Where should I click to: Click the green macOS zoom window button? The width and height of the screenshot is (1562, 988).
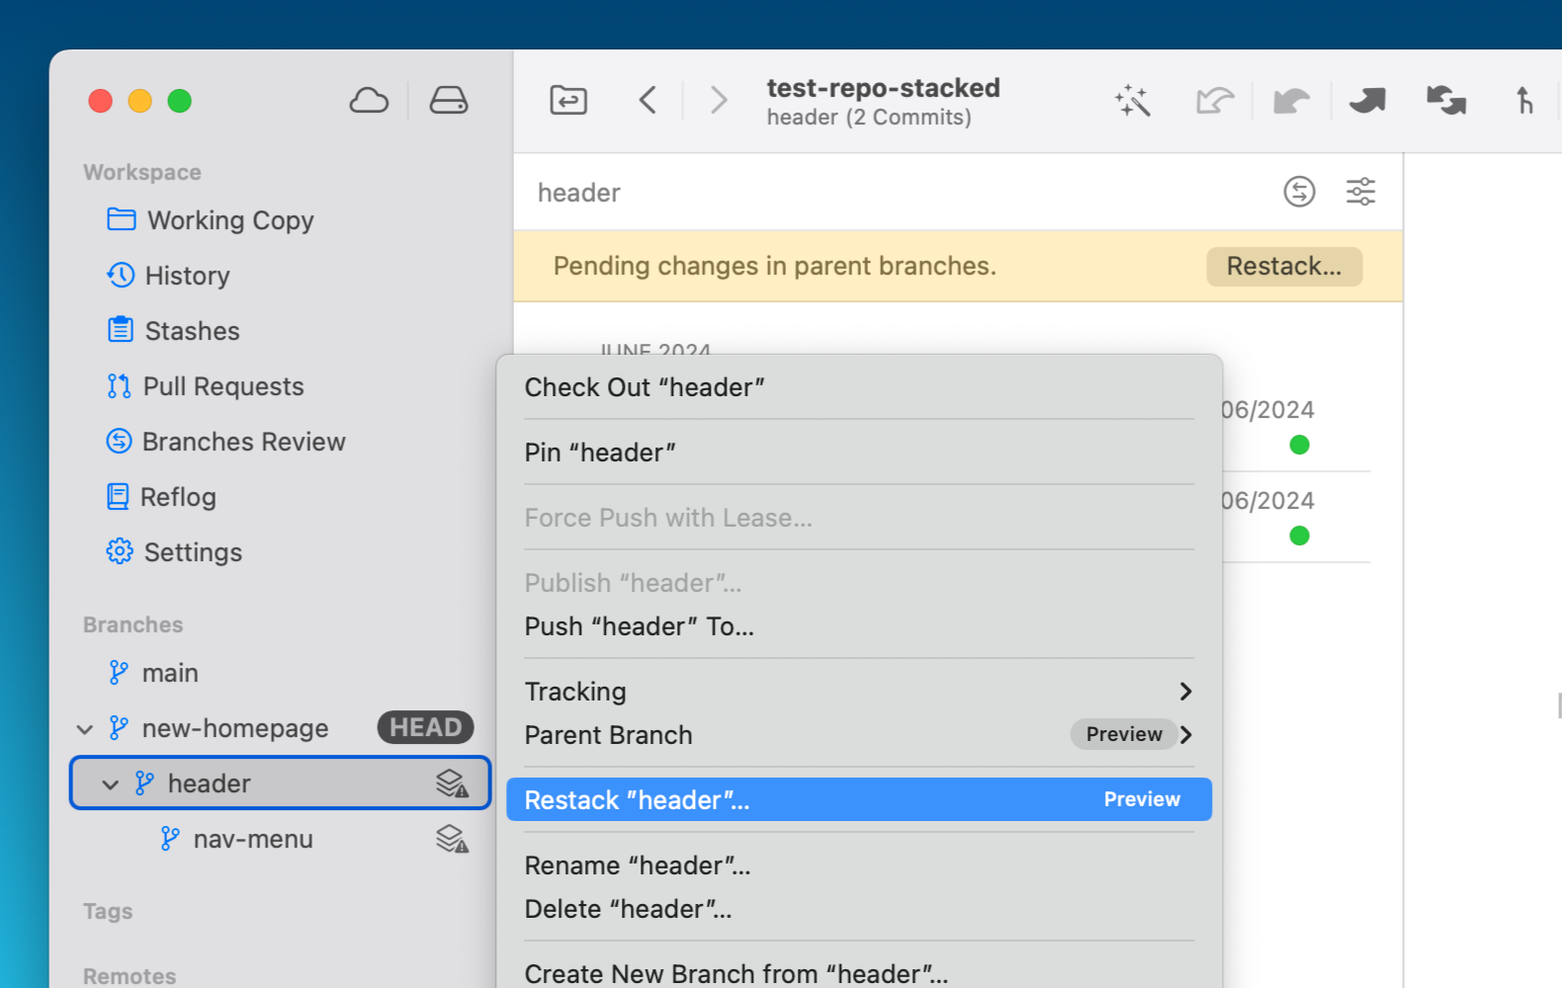pos(179,100)
